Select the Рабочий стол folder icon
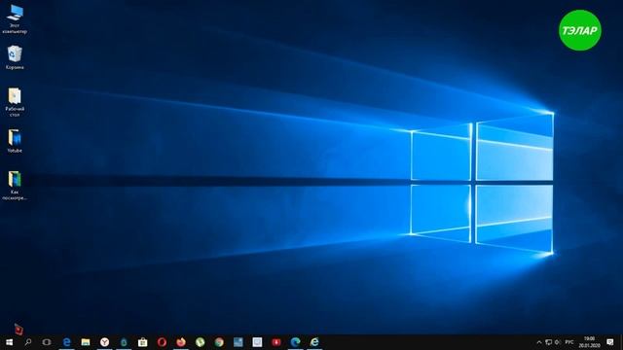This screenshot has height=350, width=623. tap(15, 101)
